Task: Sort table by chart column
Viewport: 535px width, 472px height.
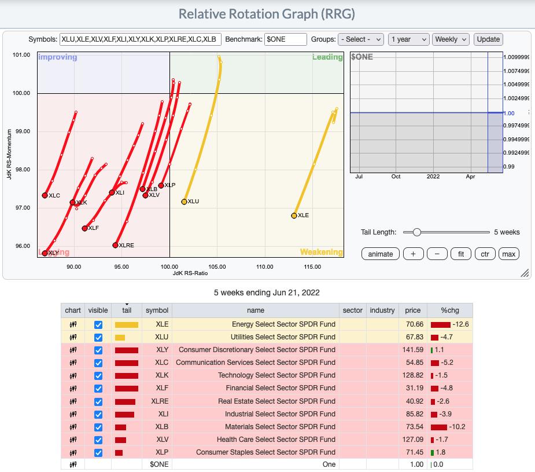Action: click(x=73, y=310)
